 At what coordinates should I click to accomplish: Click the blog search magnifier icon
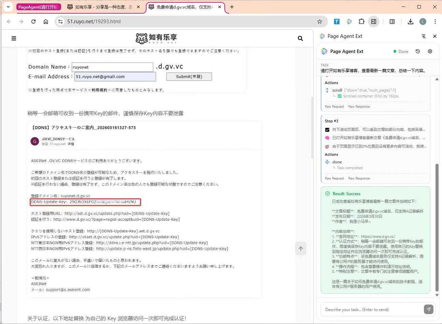coord(300,39)
